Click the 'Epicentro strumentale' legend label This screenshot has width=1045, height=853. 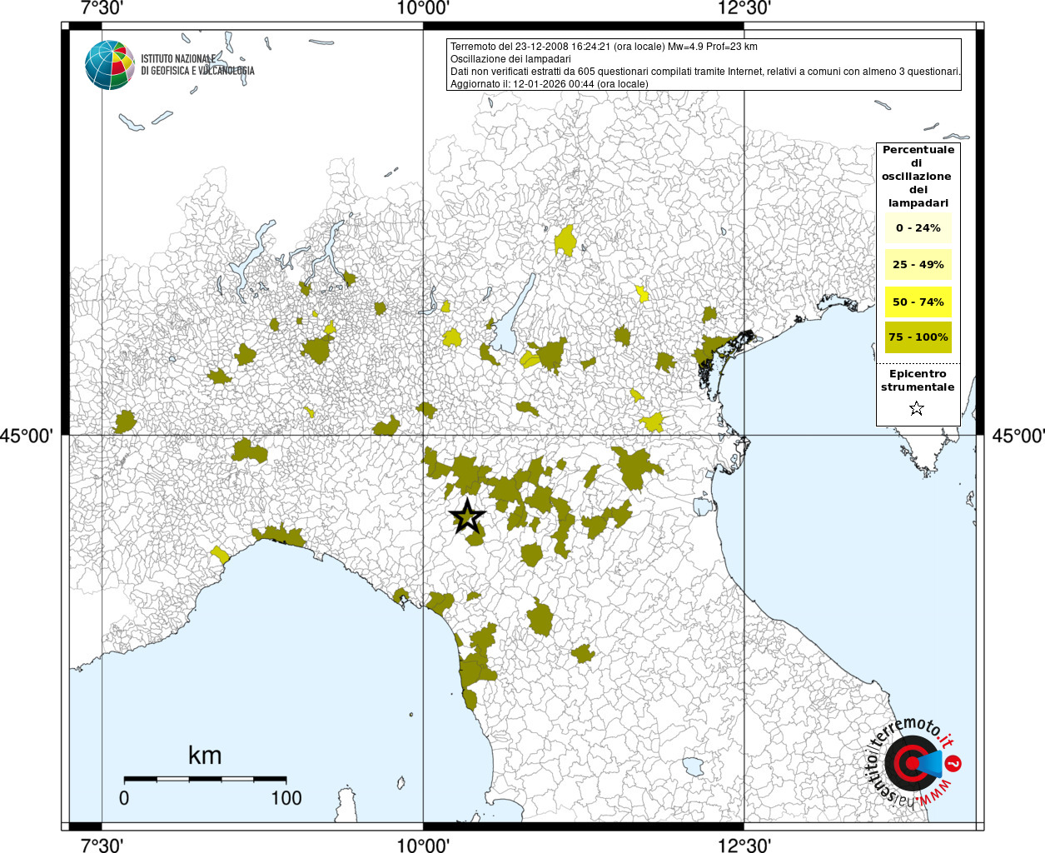(918, 381)
